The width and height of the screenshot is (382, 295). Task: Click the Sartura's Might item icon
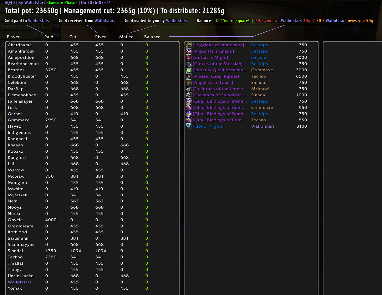point(189,58)
